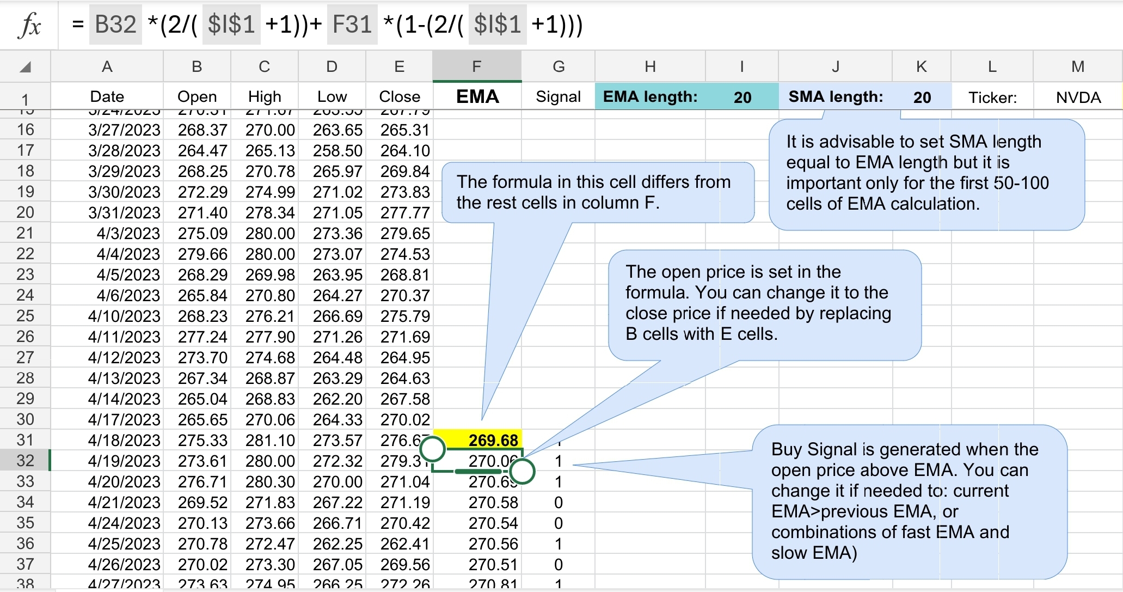Click close price 277.77
The image size is (1123, 592).
click(x=400, y=212)
